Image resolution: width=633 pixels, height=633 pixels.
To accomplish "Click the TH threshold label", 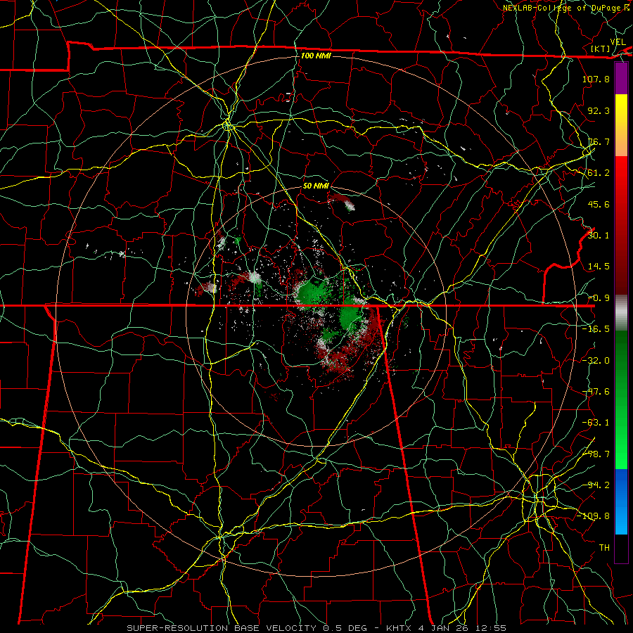I will coord(604,548).
